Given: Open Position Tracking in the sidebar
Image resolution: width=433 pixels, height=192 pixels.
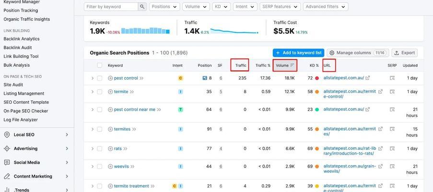Looking at the screenshot, I should pyautogui.click(x=21, y=11).
